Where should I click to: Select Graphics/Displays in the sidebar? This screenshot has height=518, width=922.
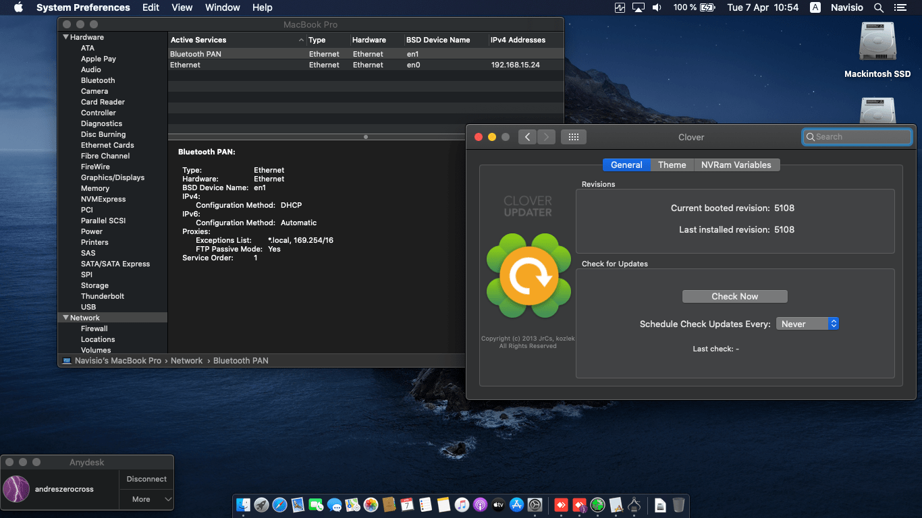pos(113,177)
